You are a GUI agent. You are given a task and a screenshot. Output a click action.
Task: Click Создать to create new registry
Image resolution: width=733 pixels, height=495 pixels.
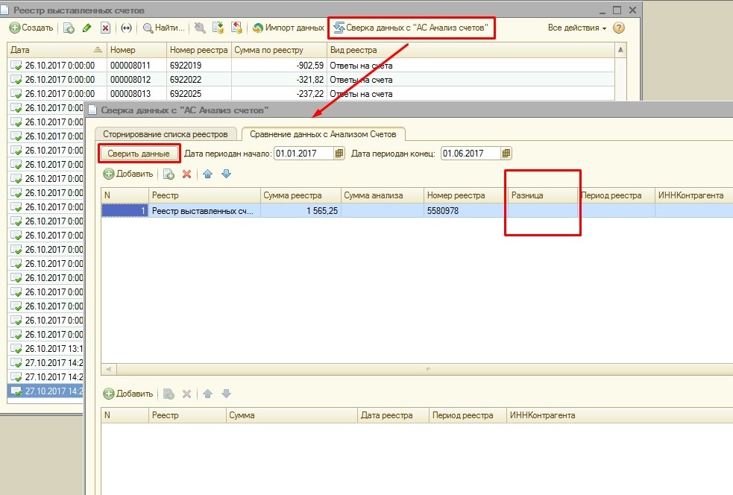[31, 28]
